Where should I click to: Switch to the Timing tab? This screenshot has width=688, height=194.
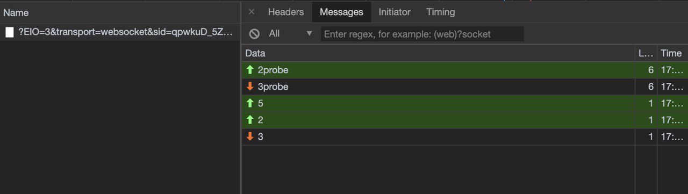[441, 12]
